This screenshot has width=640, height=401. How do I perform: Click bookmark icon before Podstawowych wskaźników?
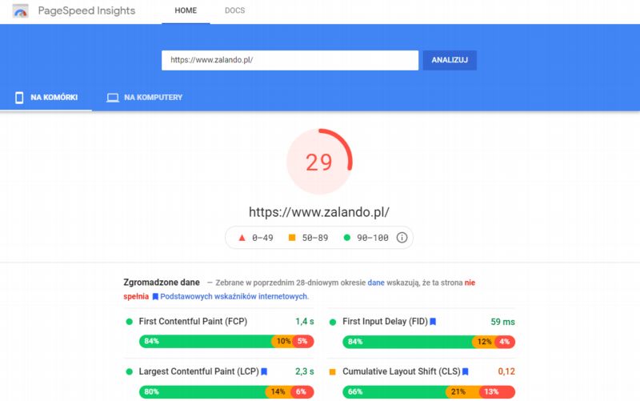pyautogui.click(x=155, y=296)
